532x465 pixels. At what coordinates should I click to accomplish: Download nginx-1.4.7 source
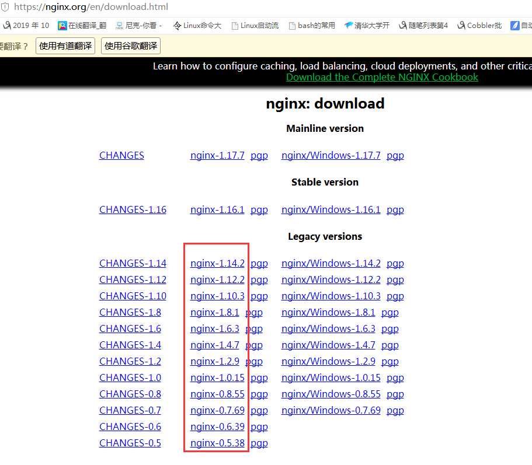(214, 345)
